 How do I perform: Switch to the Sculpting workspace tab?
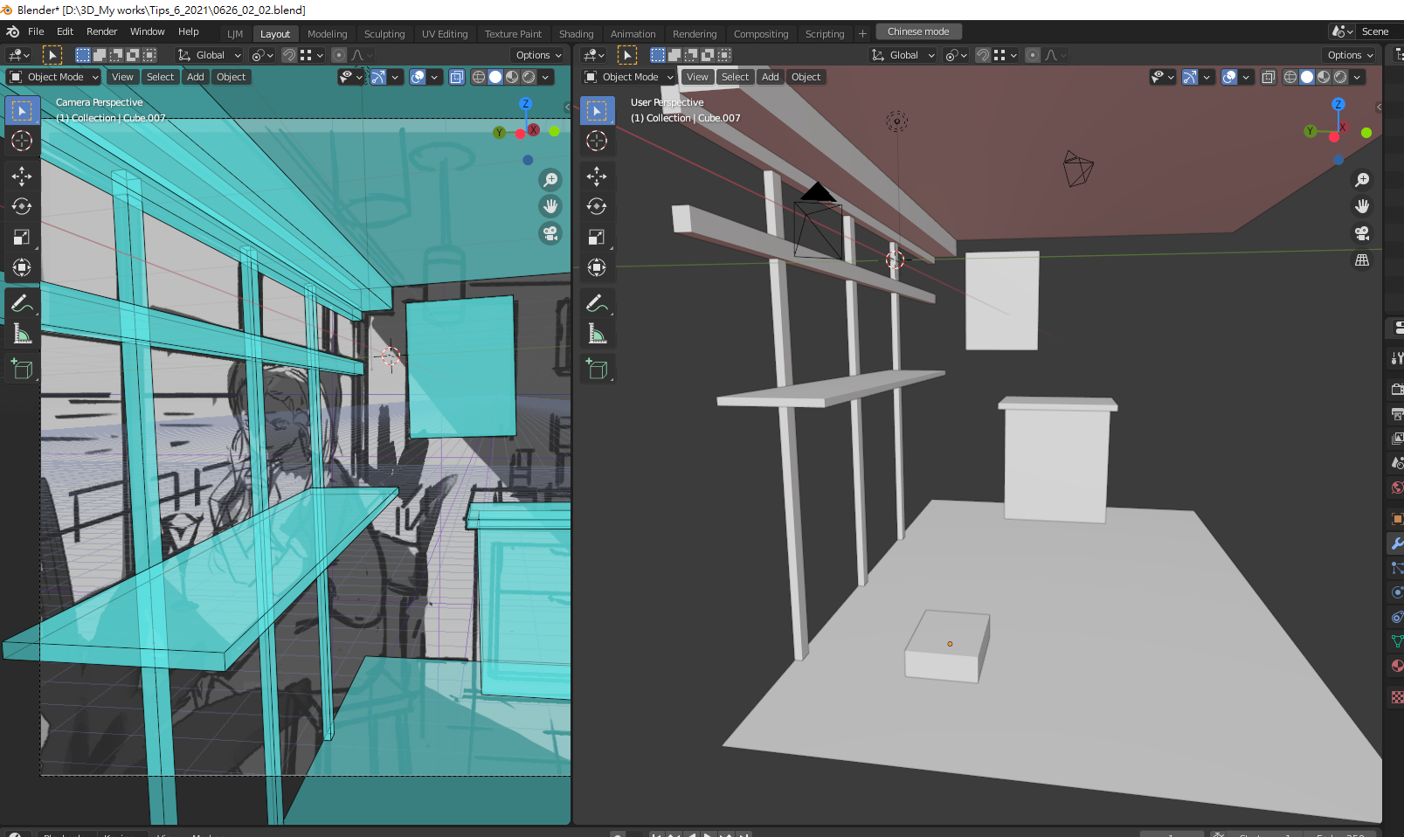coord(384,34)
